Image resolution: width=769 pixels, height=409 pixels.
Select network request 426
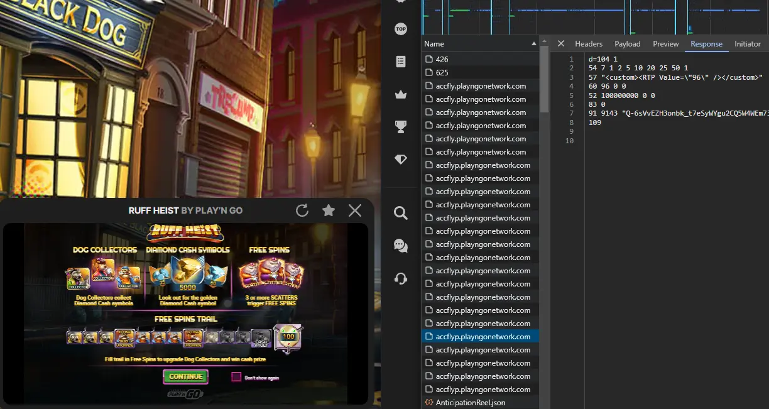(x=481, y=59)
